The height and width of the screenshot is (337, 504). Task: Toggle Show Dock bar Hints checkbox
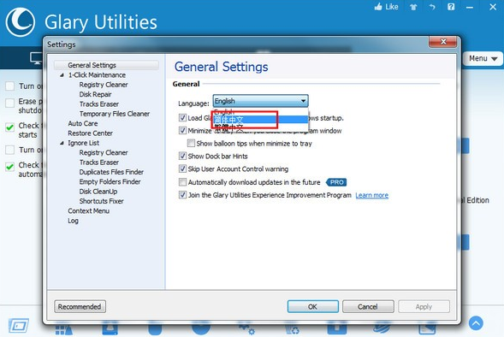tap(182, 157)
